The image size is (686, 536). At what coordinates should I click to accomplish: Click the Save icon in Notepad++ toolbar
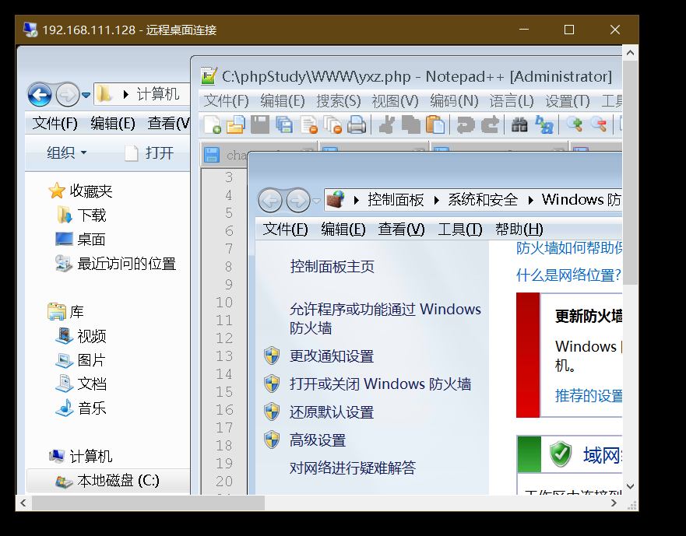click(260, 125)
